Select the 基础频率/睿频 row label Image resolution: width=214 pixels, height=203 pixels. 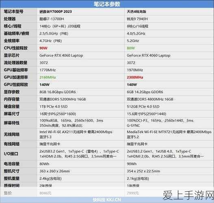pos(16,33)
